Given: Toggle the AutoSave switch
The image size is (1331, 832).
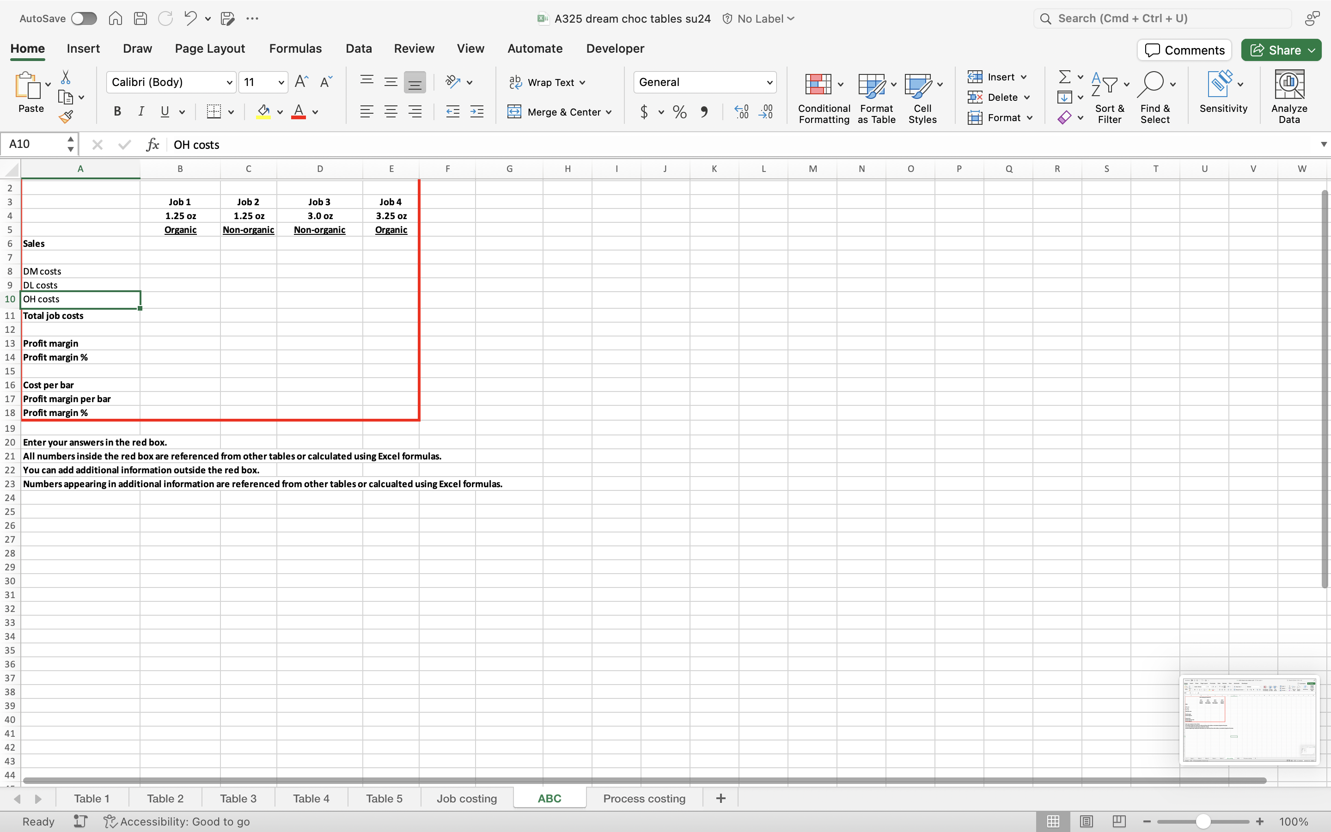Looking at the screenshot, I should [x=84, y=18].
